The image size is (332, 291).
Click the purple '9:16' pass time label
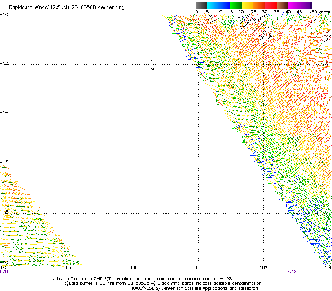(4, 272)
